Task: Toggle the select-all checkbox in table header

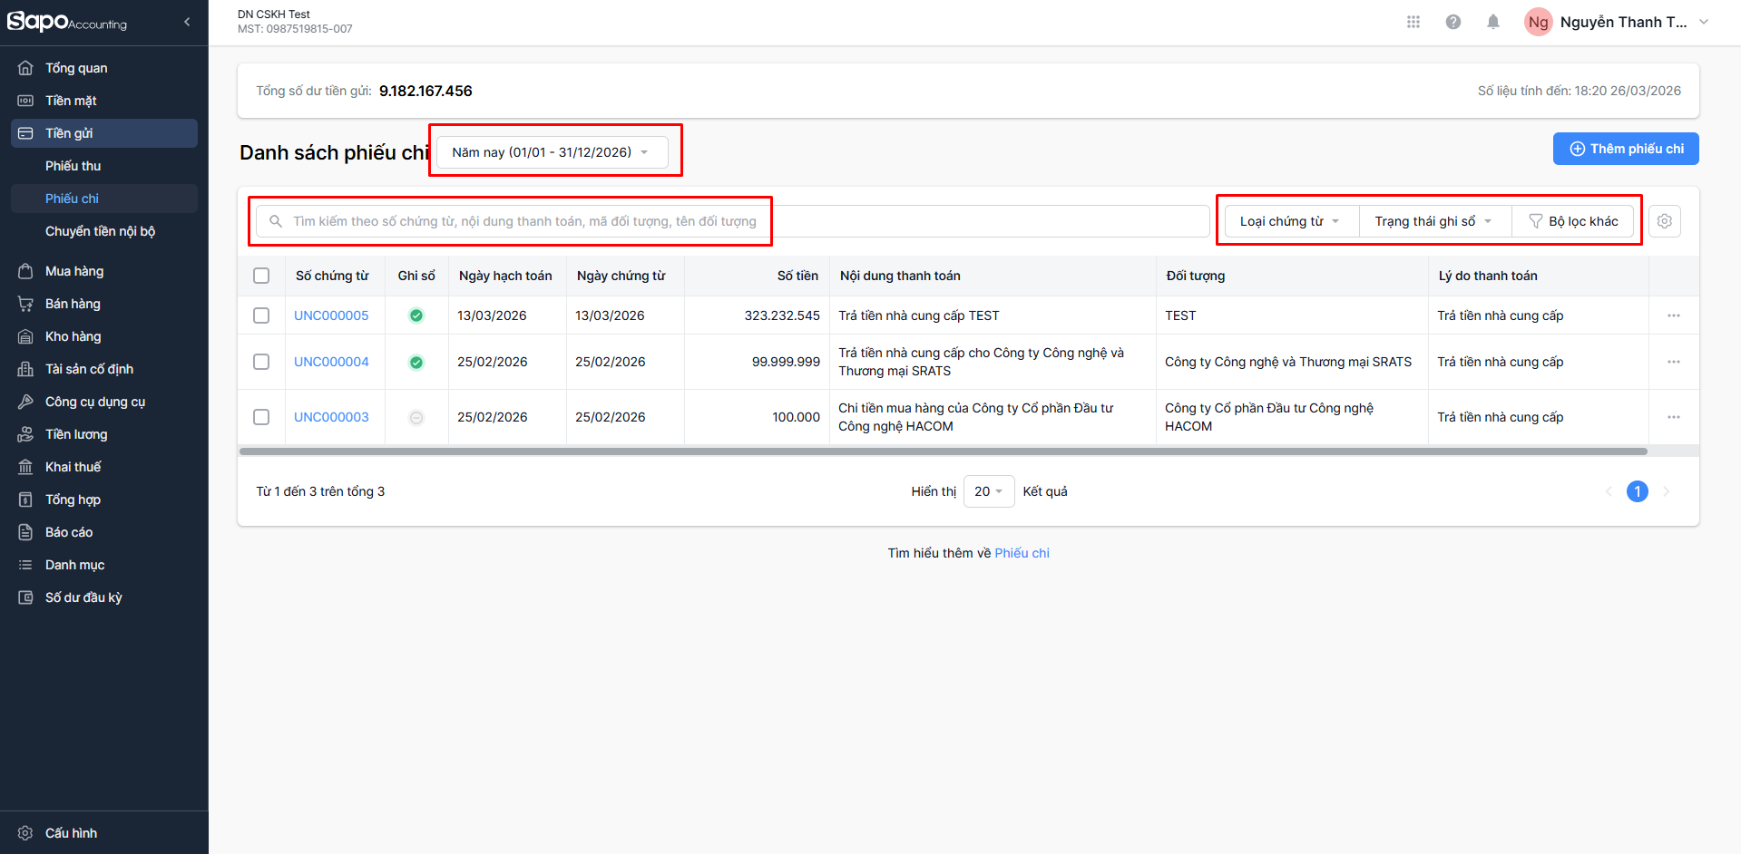Action: pyautogui.click(x=261, y=276)
